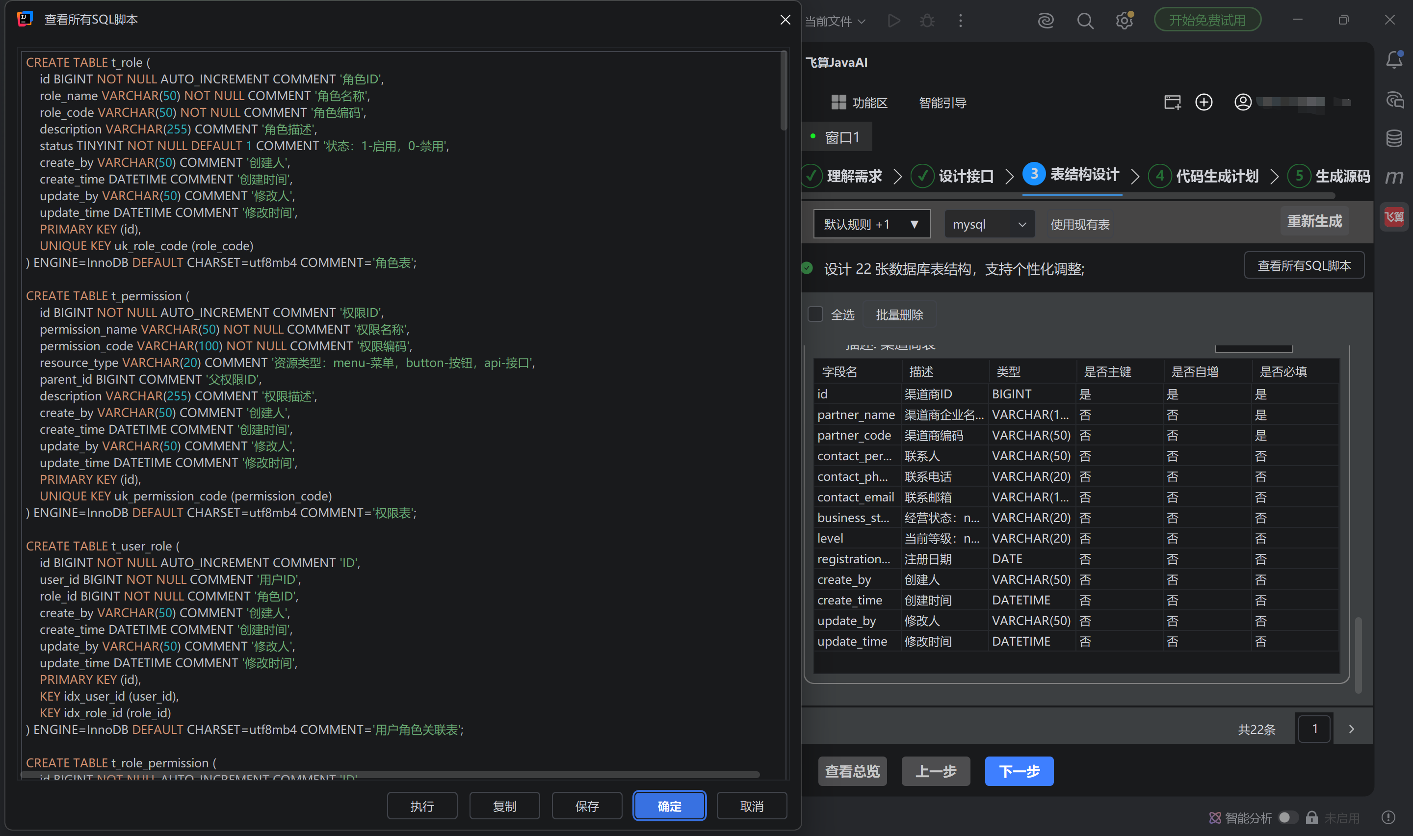The image size is (1413, 836).
Task: Go to step 5 生成源码
Action: [1329, 176]
